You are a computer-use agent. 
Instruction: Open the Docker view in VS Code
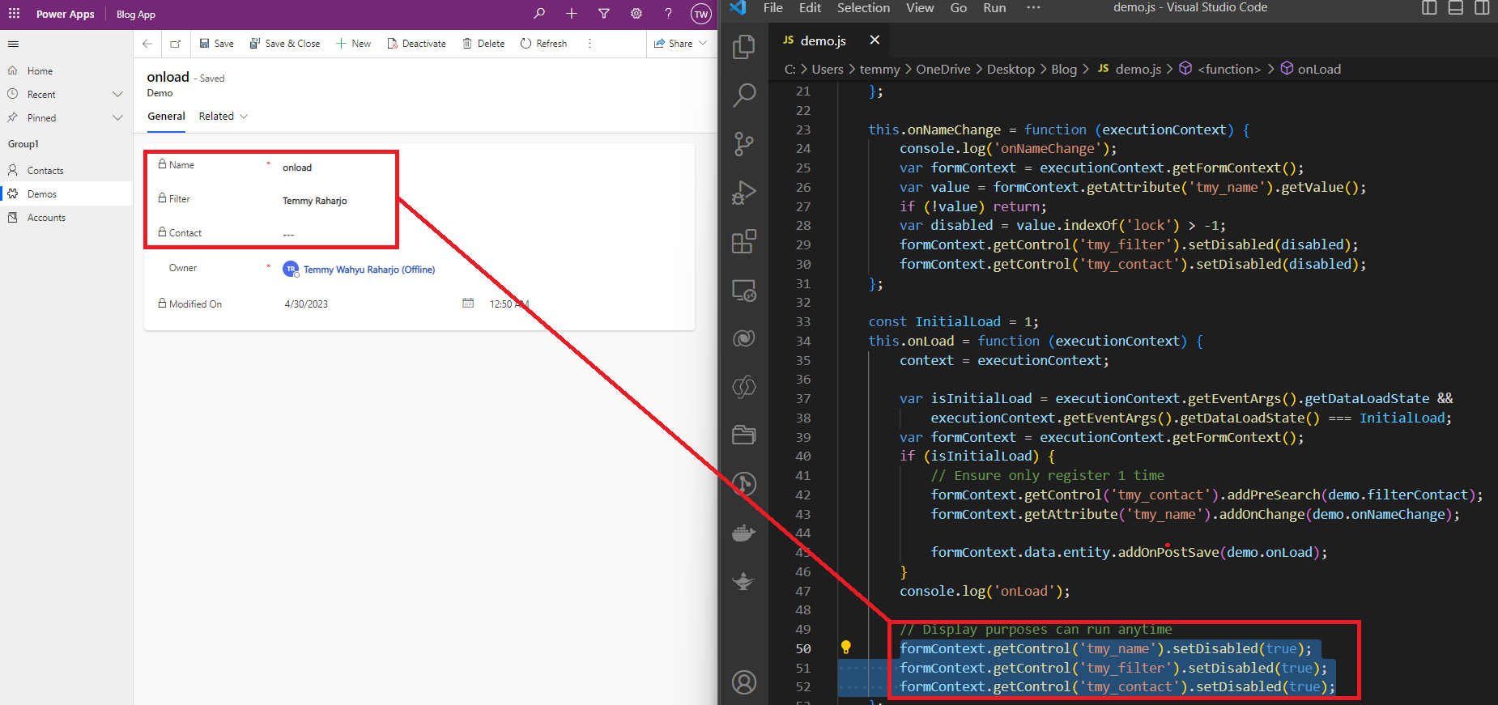pos(743,533)
